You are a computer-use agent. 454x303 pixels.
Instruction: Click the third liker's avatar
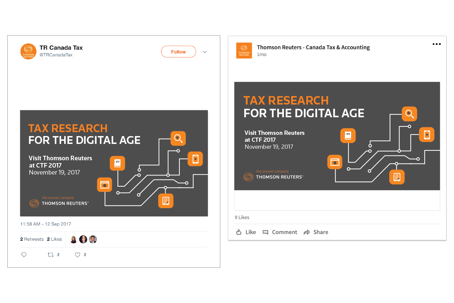point(93,239)
